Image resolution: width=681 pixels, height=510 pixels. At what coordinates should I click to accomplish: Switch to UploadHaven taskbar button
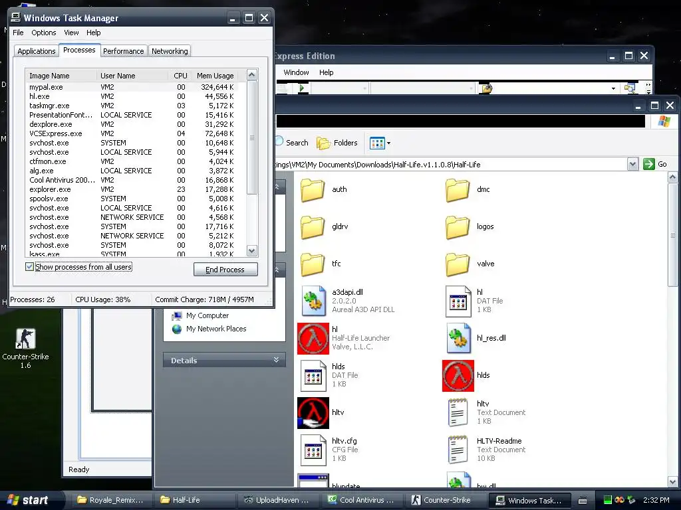277,500
